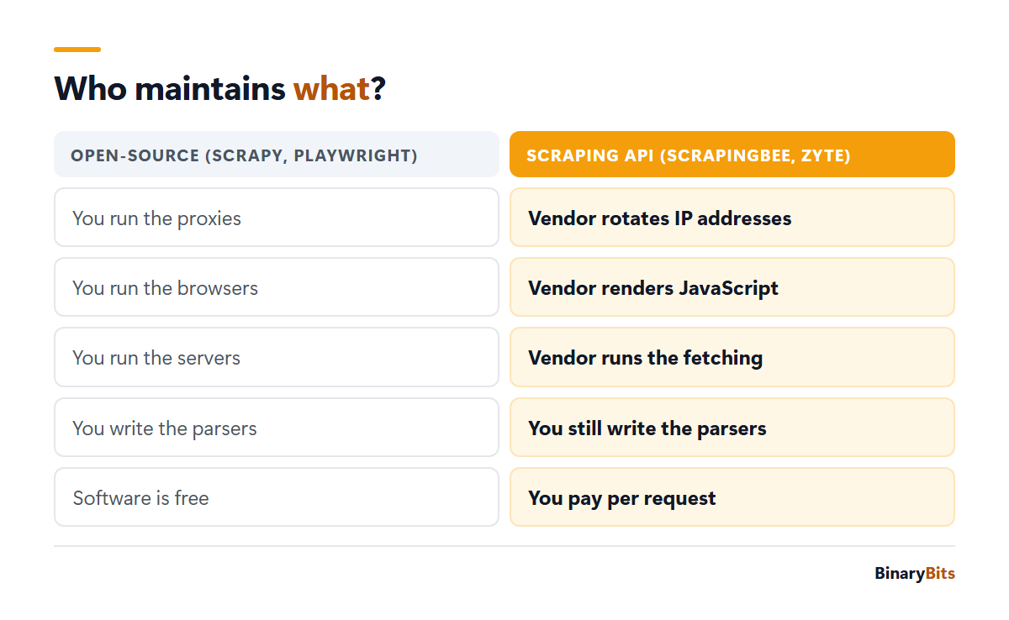1009x620 pixels.
Task: Click 'You pay per request' cell
Action: click(x=732, y=497)
